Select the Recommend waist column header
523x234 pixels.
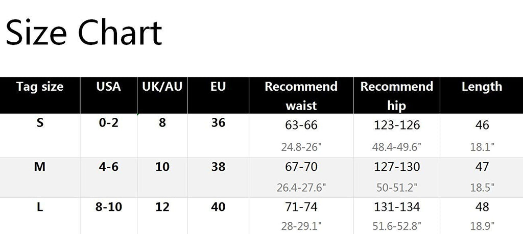click(301, 96)
